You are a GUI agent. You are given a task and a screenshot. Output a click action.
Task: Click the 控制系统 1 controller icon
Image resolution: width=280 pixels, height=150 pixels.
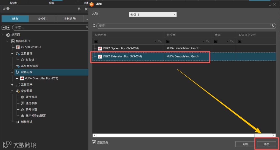pos(13,41)
